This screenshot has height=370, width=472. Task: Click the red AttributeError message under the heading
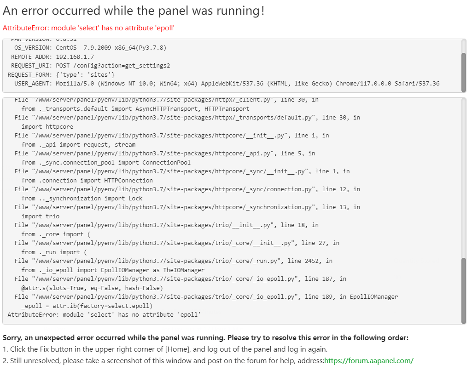point(88,28)
